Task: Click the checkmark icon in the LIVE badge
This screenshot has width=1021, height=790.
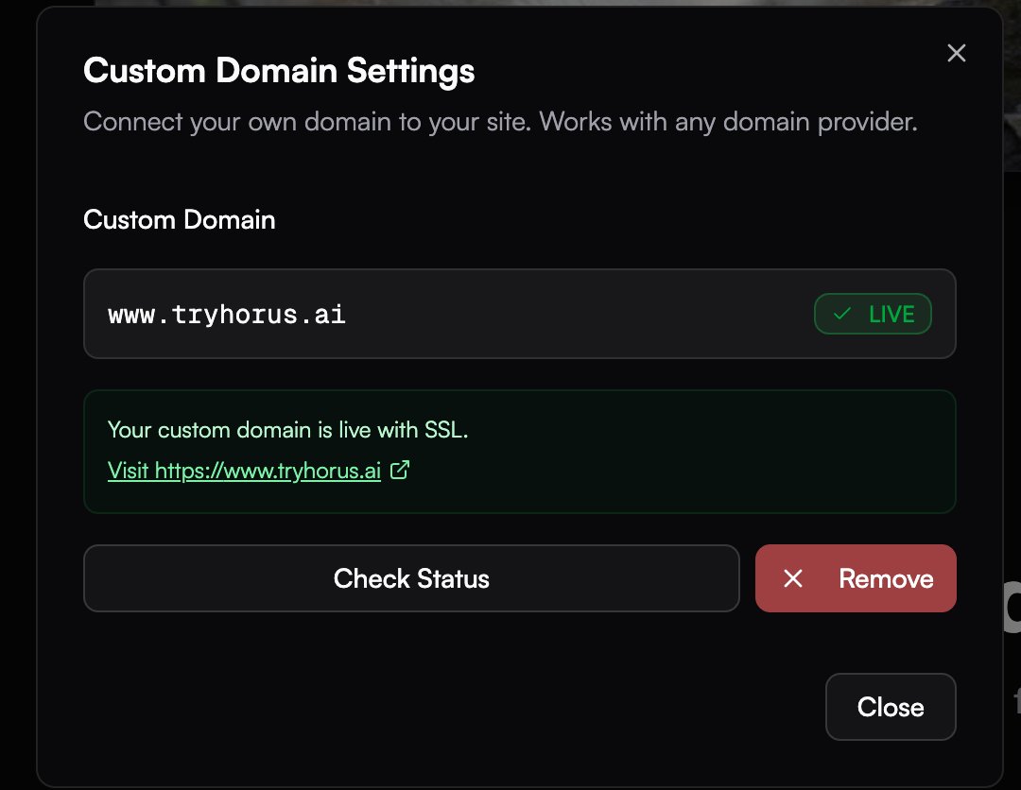Action: click(842, 315)
